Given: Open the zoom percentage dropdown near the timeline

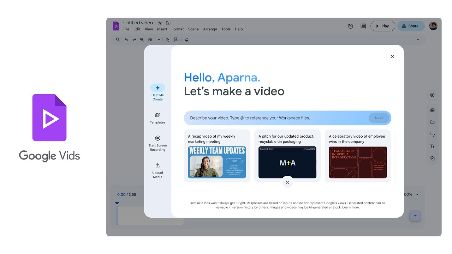Looking at the screenshot, I should pyautogui.click(x=417, y=194).
